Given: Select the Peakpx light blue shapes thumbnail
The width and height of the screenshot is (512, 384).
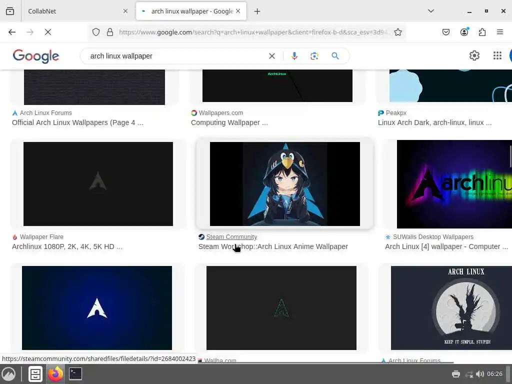Looking at the screenshot, I should 450,86.
